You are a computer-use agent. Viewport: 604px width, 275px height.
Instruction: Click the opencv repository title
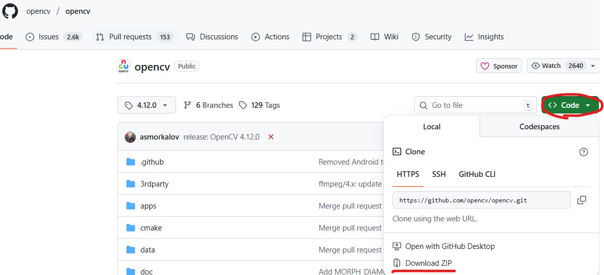click(152, 66)
